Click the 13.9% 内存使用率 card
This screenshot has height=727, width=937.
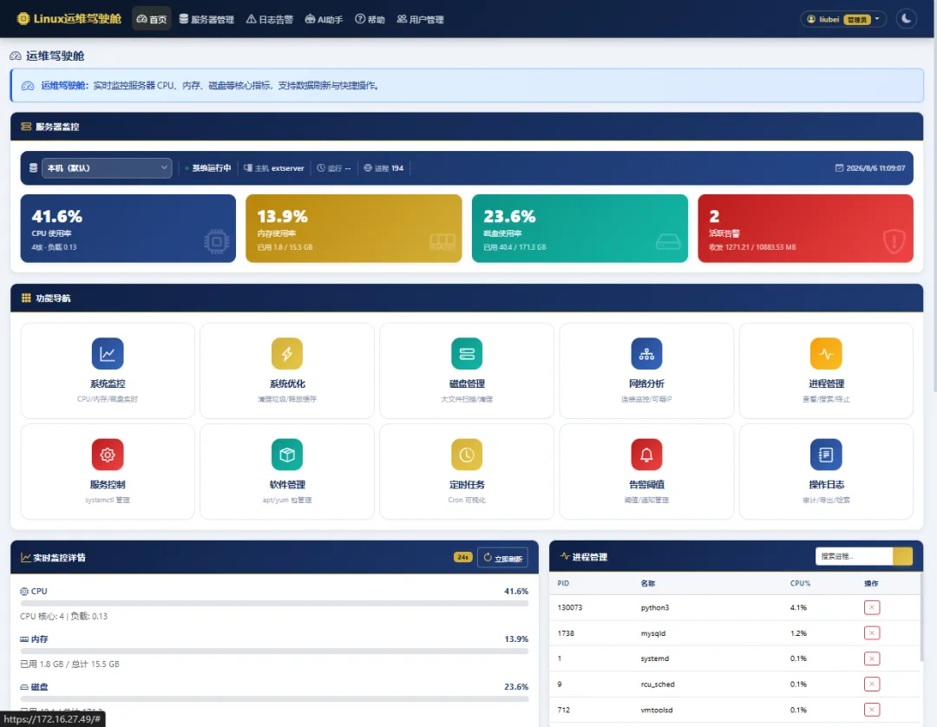pos(354,228)
